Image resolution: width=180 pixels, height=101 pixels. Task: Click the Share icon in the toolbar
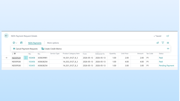(158, 43)
